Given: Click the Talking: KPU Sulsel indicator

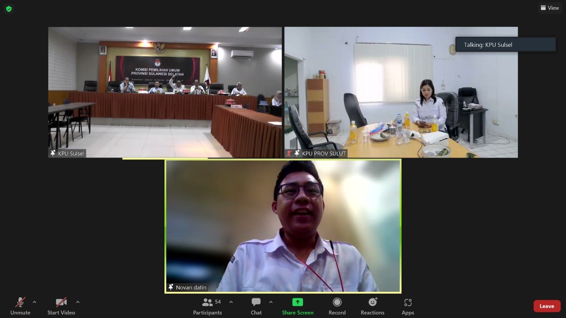Looking at the screenshot, I should point(505,45).
